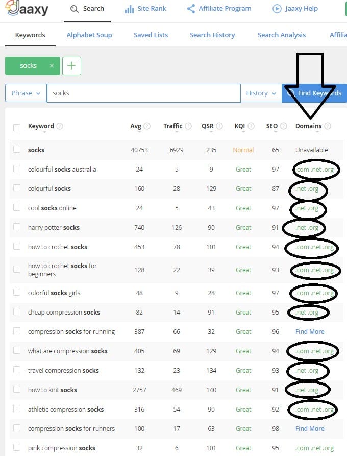Click Find More for compression socks for running
The height and width of the screenshot is (456, 347).
pyautogui.click(x=310, y=331)
